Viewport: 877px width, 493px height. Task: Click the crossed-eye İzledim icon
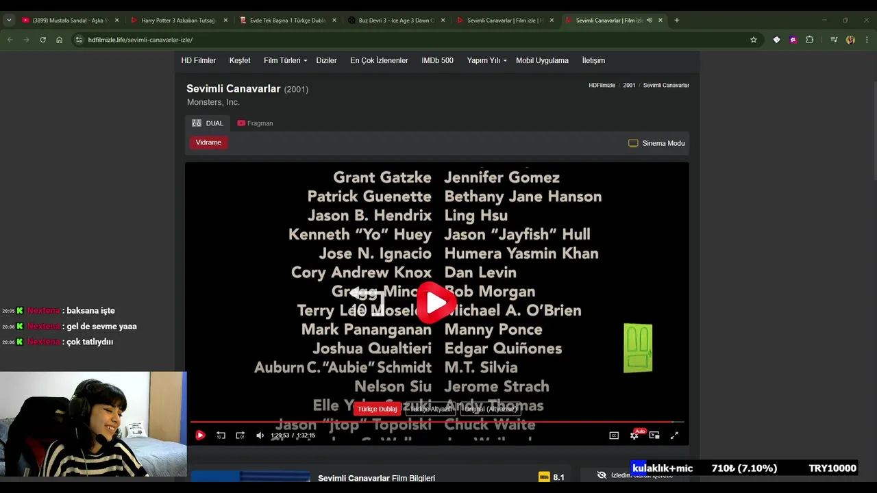[602, 475]
